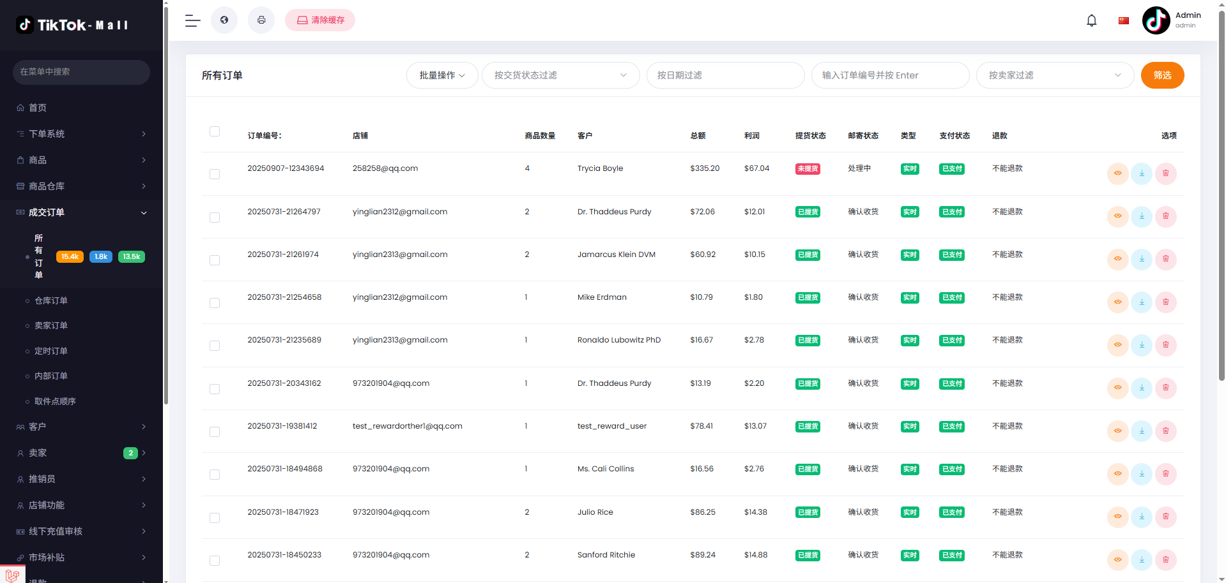Viewport: 1226px width, 583px height.
Task: Open the globe website icon button
Action: pyautogui.click(x=224, y=20)
